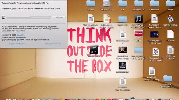
Task: Open the Macintosh HD drive icon
Action: 107,3
